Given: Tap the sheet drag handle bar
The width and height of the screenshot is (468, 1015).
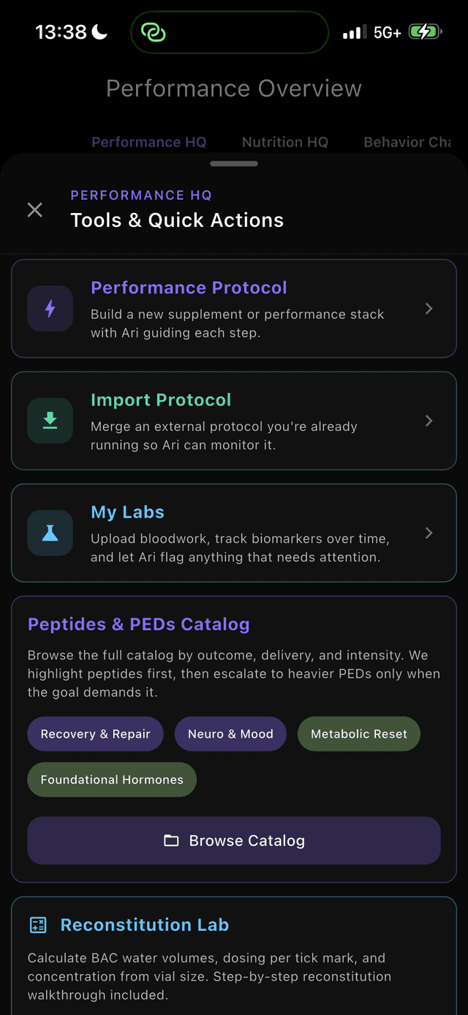Looking at the screenshot, I should pyautogui.click(x=234, y=164).
